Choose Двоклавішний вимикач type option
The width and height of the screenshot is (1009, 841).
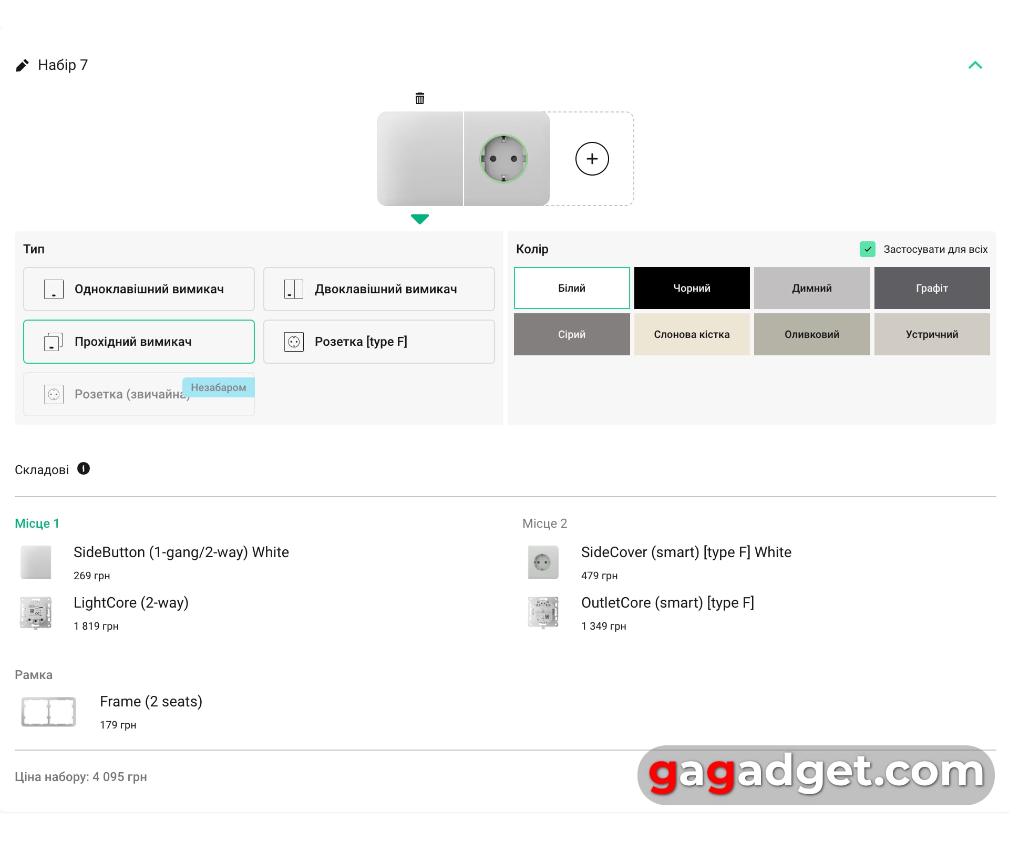[x=378, y=289]
